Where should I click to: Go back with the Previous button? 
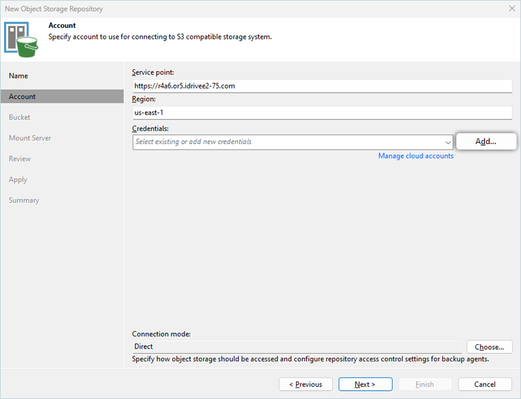tap(306, 384)
